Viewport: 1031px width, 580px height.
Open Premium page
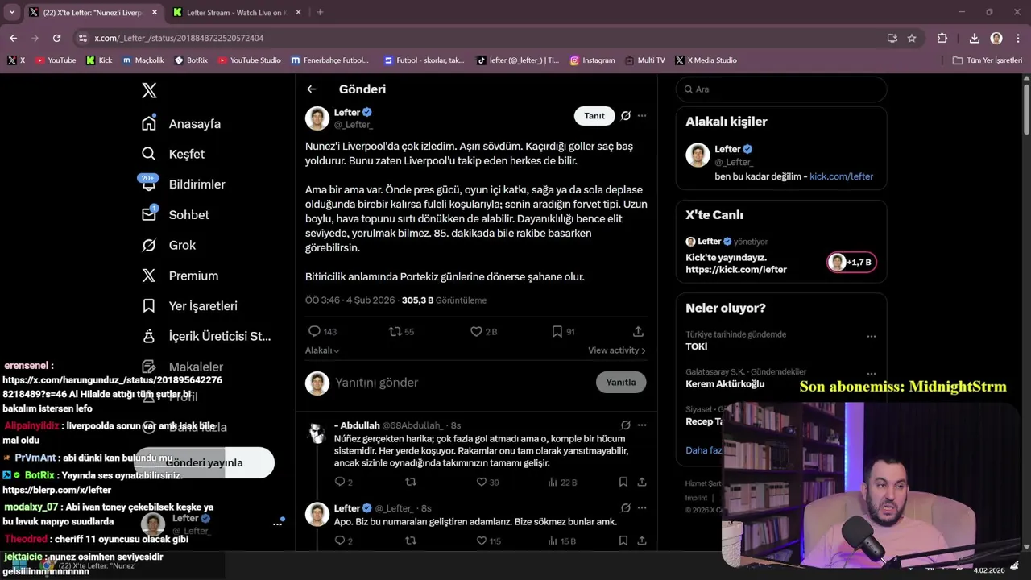[x=180, y=275]
